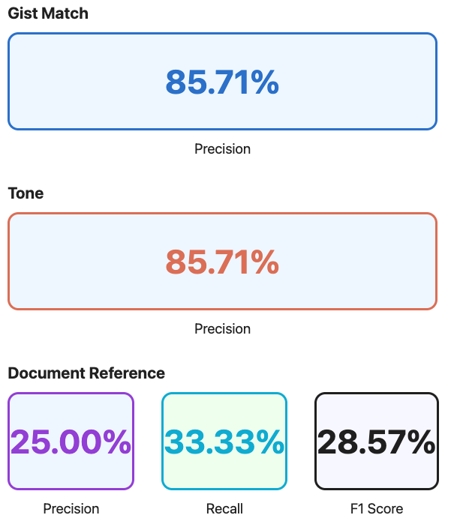Click the teal 33.33% recall value
454x530 pixels.
tap(224, 442)
